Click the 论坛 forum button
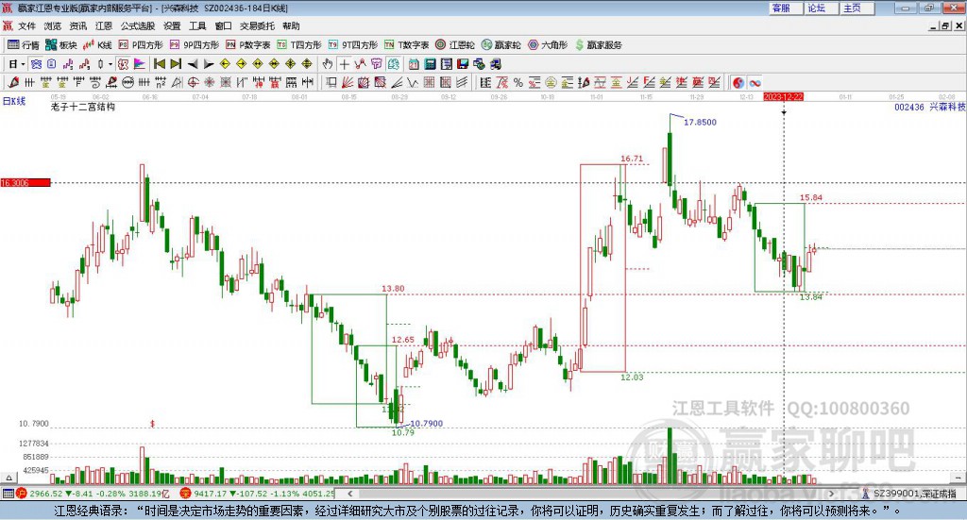This screenshot has width=967, height=520. (822, 8)
